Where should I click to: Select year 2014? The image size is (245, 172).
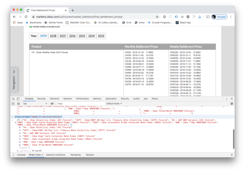point(91,36)
